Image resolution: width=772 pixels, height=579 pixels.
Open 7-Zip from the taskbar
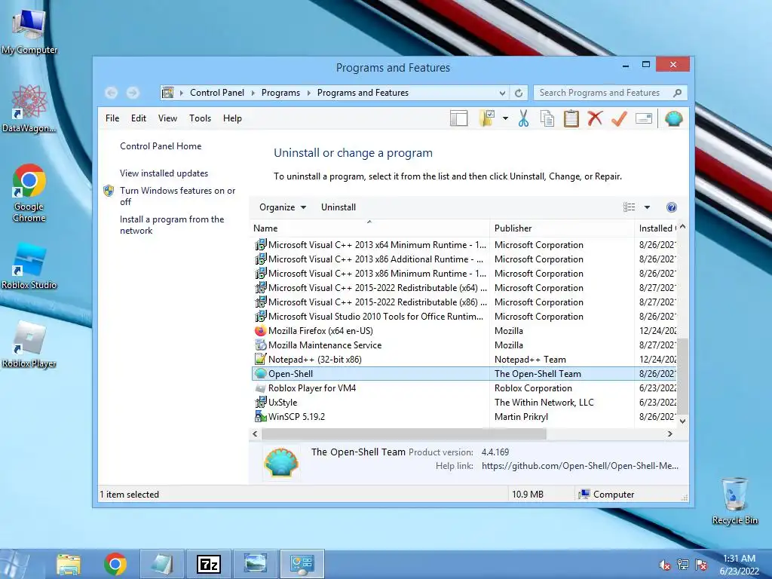pos(208,564)
